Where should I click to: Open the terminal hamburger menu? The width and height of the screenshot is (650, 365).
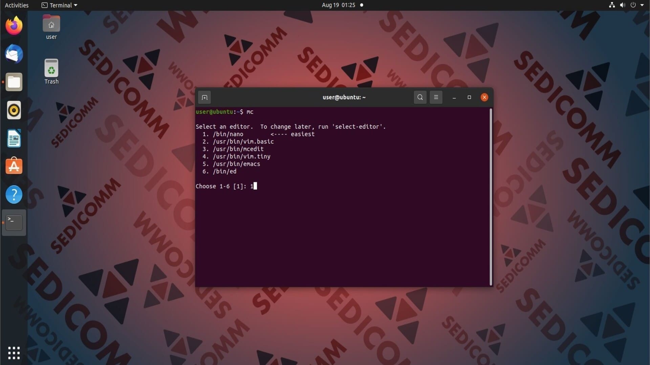(x=436, y=97)
